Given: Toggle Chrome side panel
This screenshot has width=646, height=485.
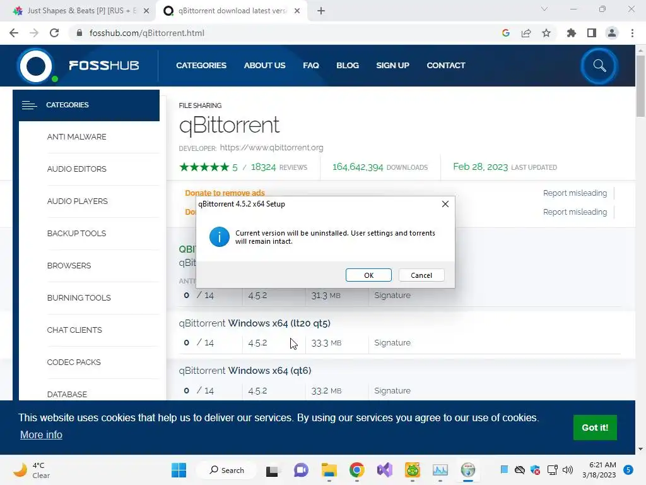Looking at the screenshot, I should pyautogui.click(x=592, y=33).
